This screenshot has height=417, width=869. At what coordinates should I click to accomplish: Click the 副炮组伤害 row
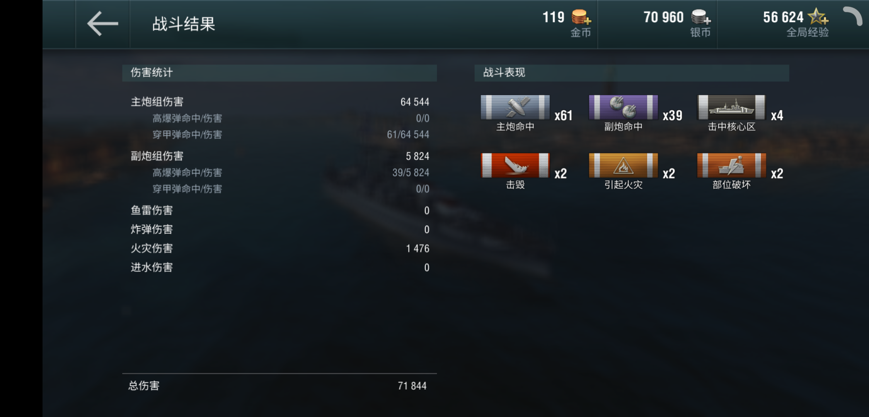(280, 156)
